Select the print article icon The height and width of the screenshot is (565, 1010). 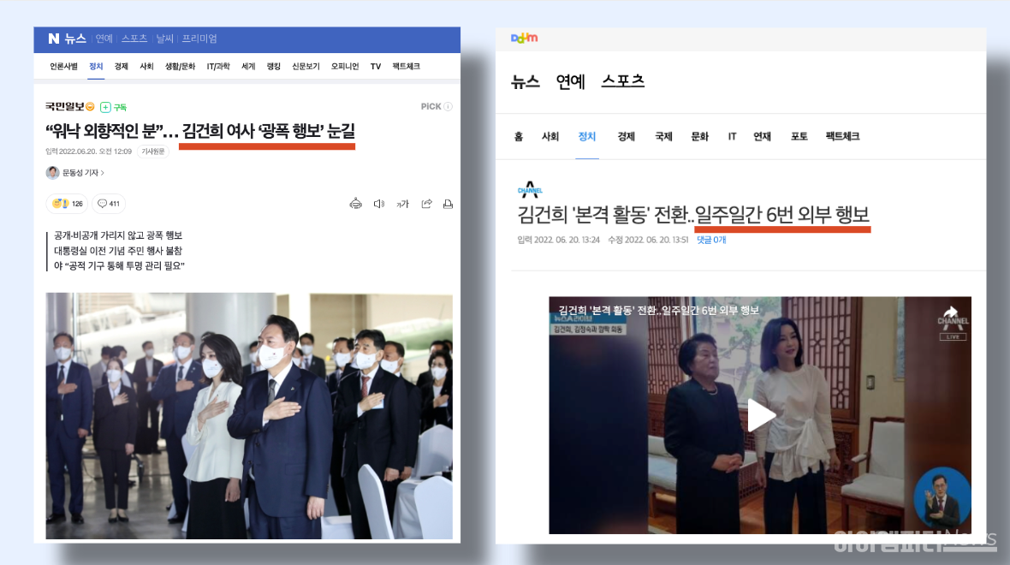[448, 204]
